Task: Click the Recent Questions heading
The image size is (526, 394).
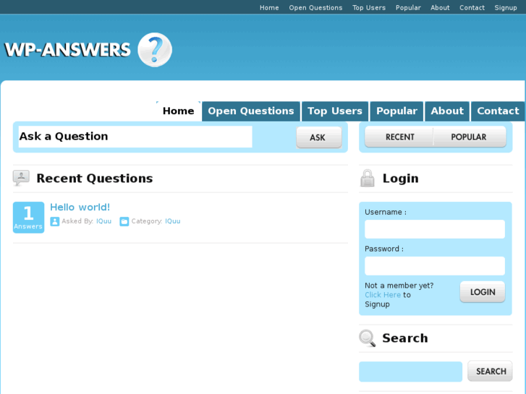Action: [95, 179]
